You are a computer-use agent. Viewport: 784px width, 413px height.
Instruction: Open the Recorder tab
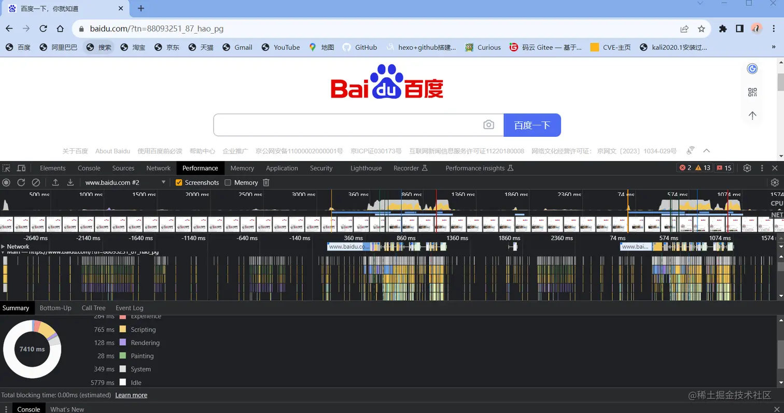(410, 168)
